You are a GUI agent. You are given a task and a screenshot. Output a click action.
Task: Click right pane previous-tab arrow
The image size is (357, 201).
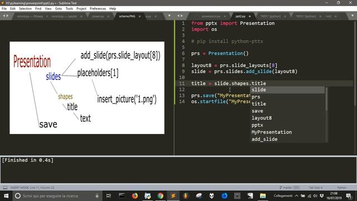178,16
